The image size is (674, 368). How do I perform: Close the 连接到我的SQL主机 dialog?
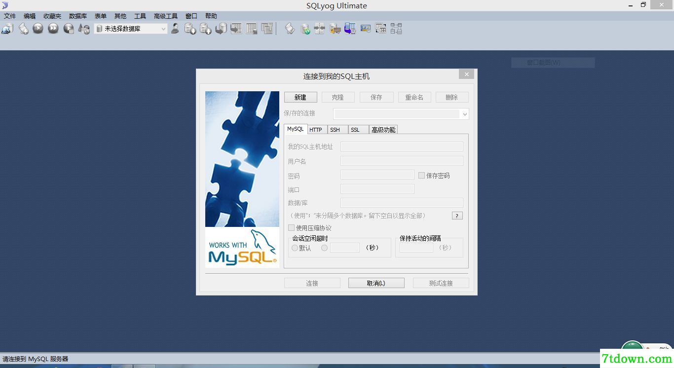coord(466,74)
